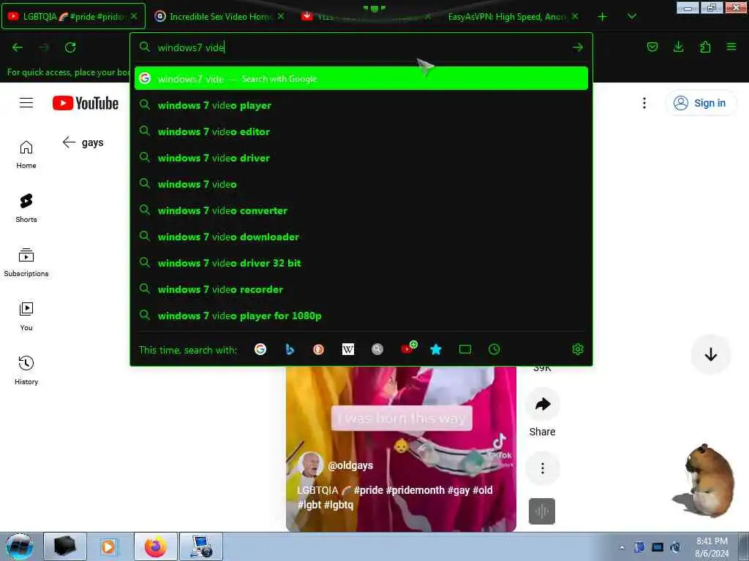Share the current Short

[x=543, y=405]
